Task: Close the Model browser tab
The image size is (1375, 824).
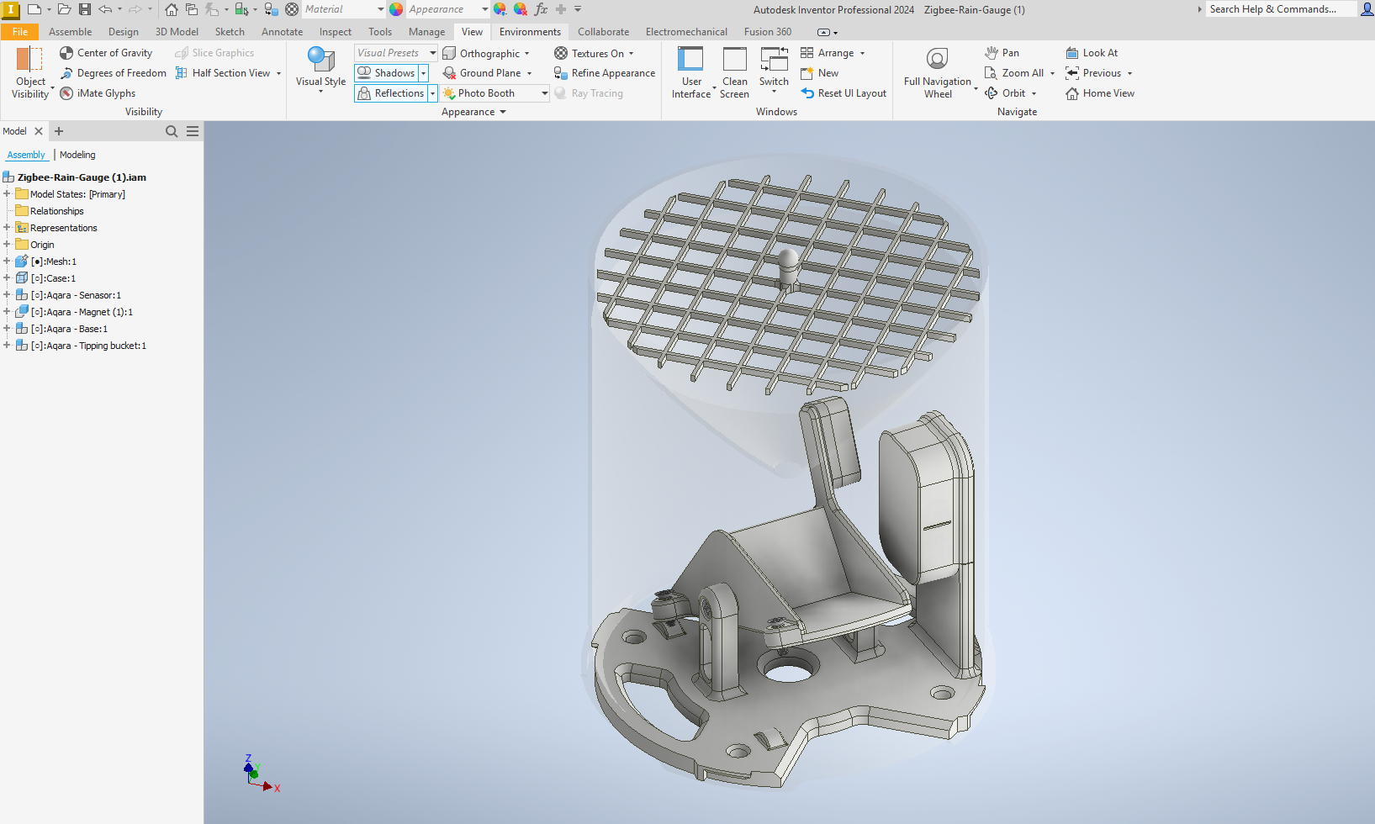Action: (38, 131)
